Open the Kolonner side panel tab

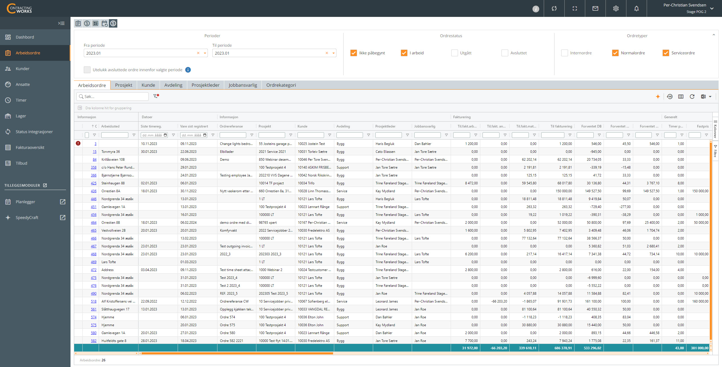[715, 129]
